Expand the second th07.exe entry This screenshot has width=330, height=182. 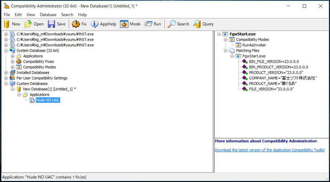(6, 39)
